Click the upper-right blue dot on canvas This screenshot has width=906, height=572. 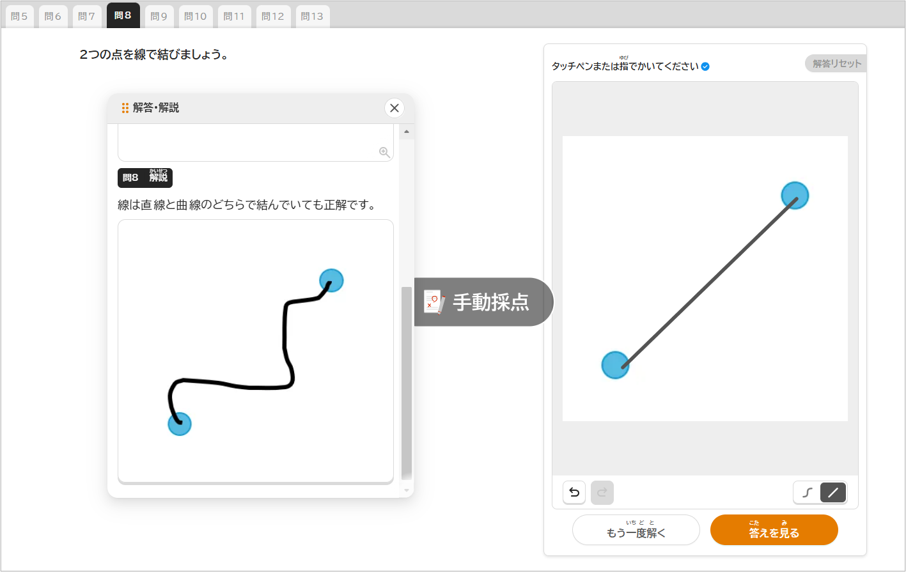coord(795,195)
